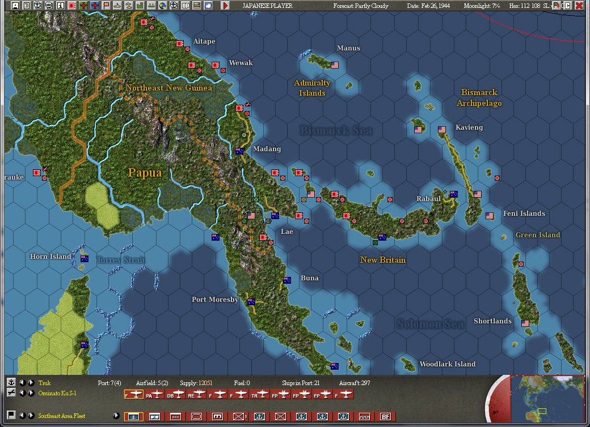Open the globe world toolbar icon
Viewport: 590px width, 427px height.
[163, 6]
